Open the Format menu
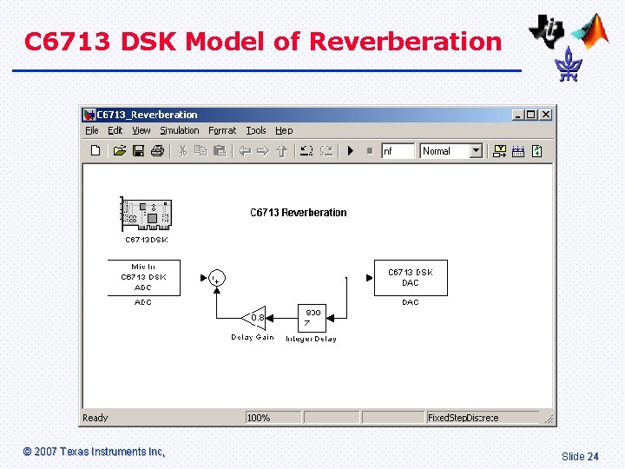This screenshot has height=469, width=625. 222,130
